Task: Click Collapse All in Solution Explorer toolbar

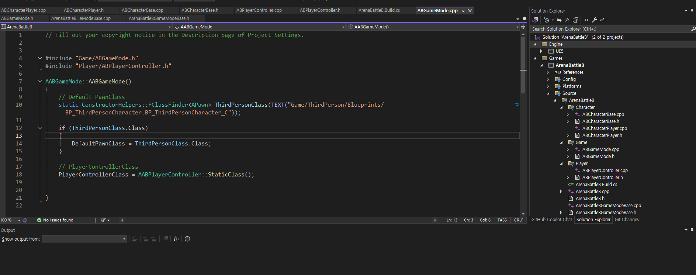Action: tap(567, 20)
